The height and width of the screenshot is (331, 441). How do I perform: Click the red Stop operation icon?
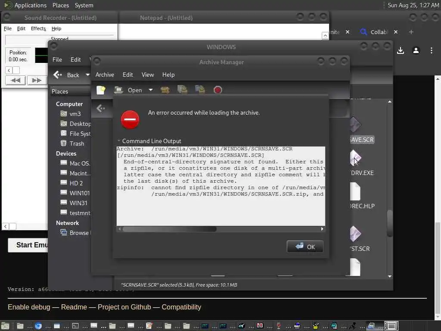(217, 90)
